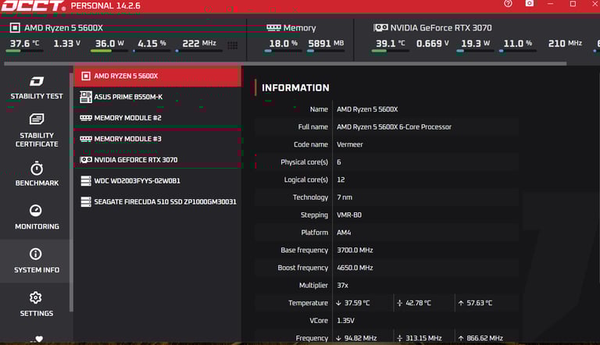
Task: Click the CPU power 36.0 W reading
Action: click(x=109, y=44)
